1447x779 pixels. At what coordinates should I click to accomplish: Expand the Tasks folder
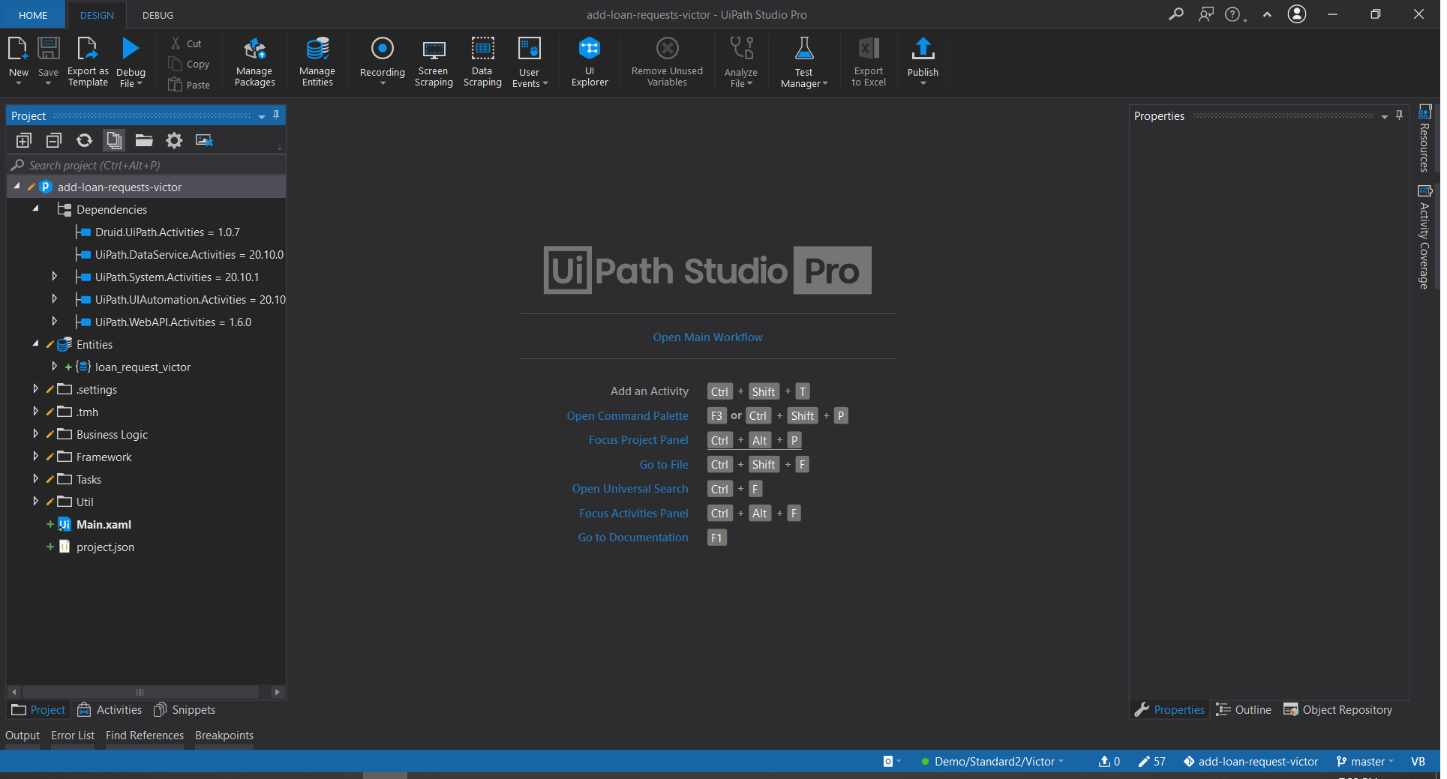pos(35,479)
